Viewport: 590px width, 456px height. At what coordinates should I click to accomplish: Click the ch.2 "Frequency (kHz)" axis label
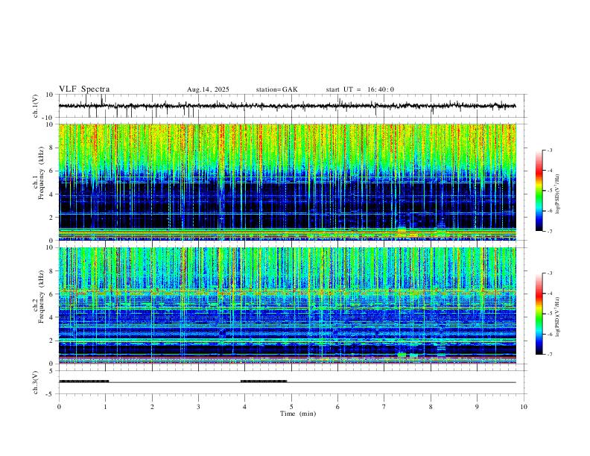point(41,297)
